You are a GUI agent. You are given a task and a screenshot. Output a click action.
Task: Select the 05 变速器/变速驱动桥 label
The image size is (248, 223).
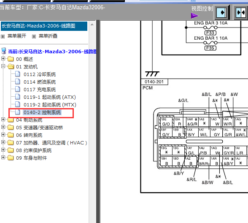40,128
